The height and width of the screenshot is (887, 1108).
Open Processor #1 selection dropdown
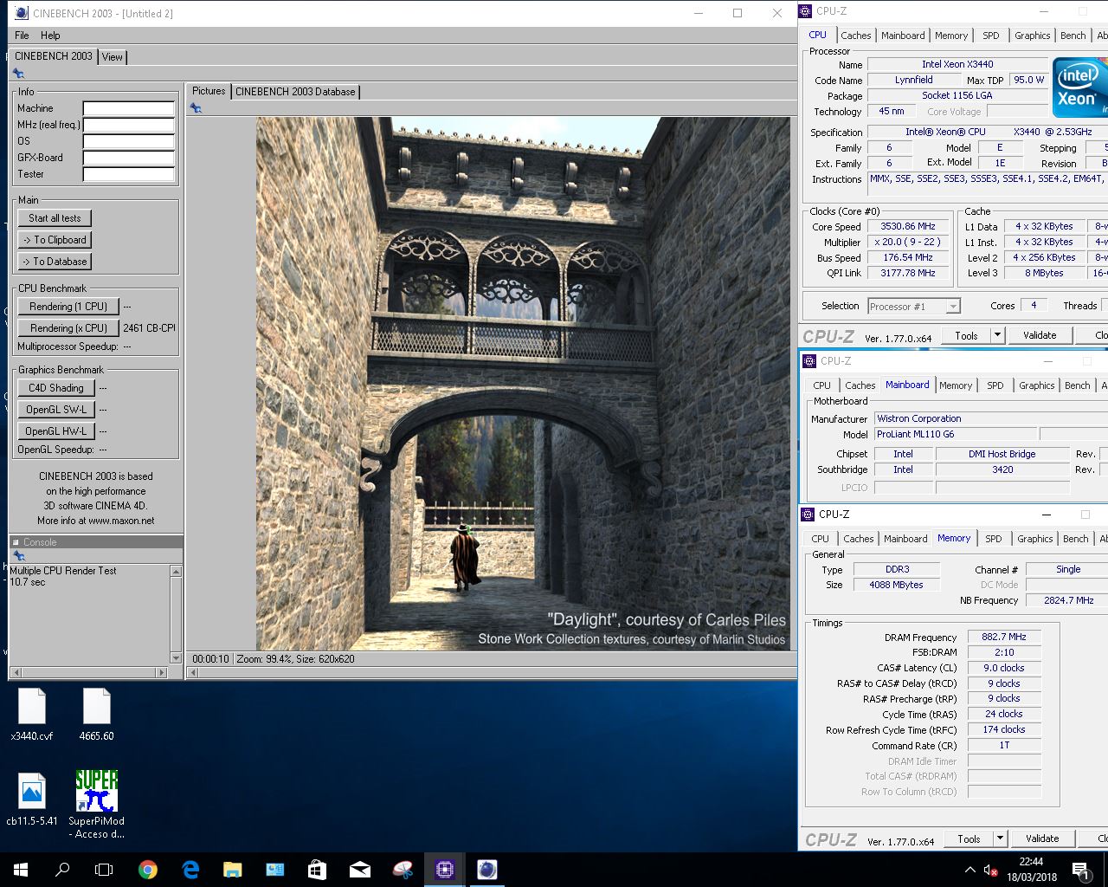[952, 307]
